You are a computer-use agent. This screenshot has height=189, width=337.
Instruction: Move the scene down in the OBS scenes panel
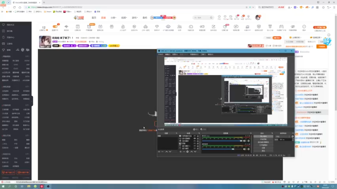tap(170, 152)
